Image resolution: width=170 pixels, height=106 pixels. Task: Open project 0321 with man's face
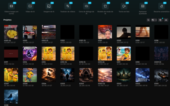105,32
